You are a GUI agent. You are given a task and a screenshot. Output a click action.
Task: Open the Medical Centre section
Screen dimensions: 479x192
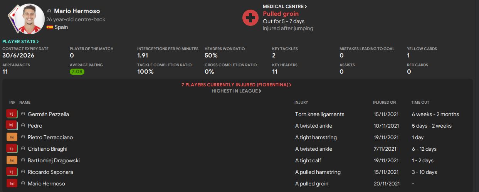[x=285, y=7]
